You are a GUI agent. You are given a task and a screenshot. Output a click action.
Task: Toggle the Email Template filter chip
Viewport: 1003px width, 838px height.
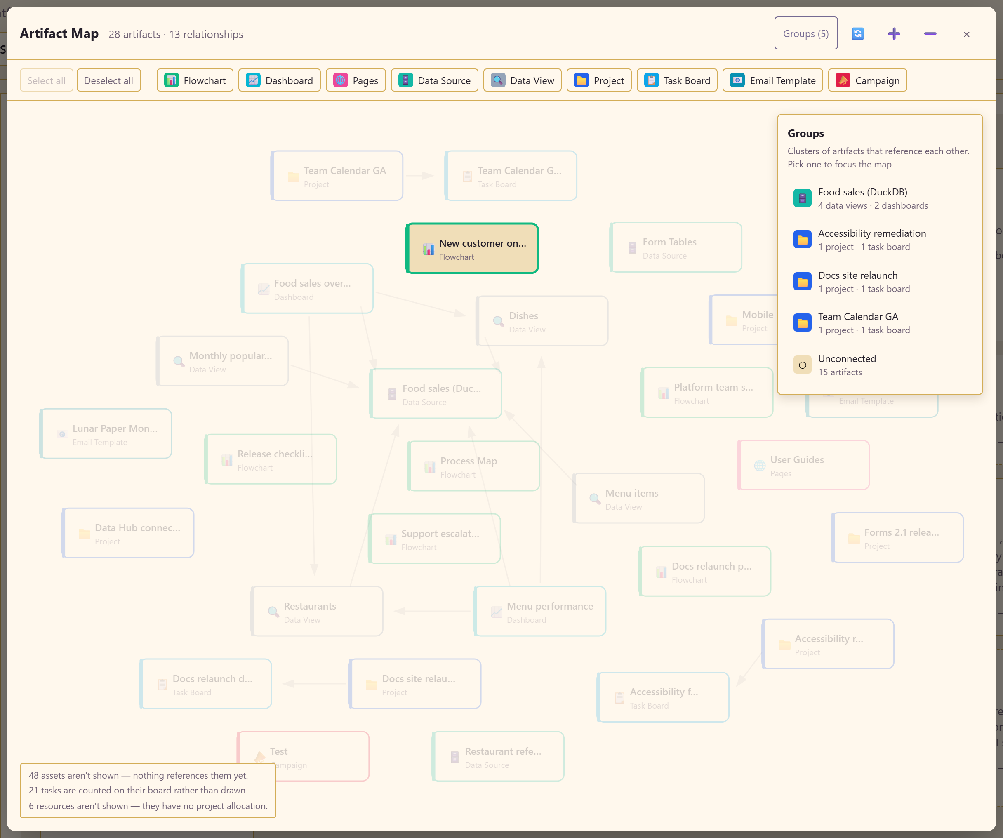click(773, 80)
